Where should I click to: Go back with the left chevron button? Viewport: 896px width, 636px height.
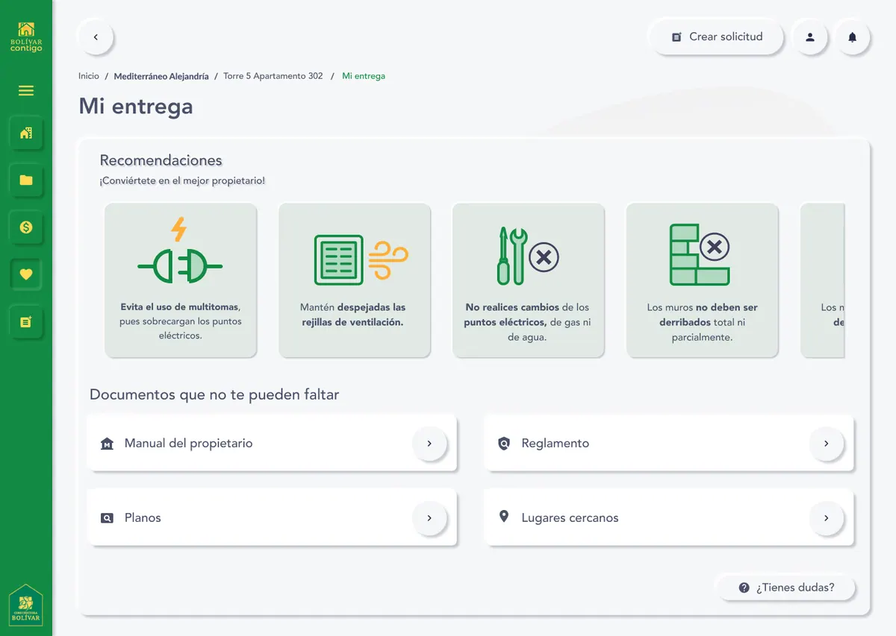click(96, 37)
